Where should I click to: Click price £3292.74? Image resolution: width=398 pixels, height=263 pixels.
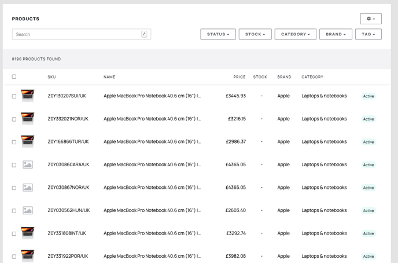pos(236,233)
